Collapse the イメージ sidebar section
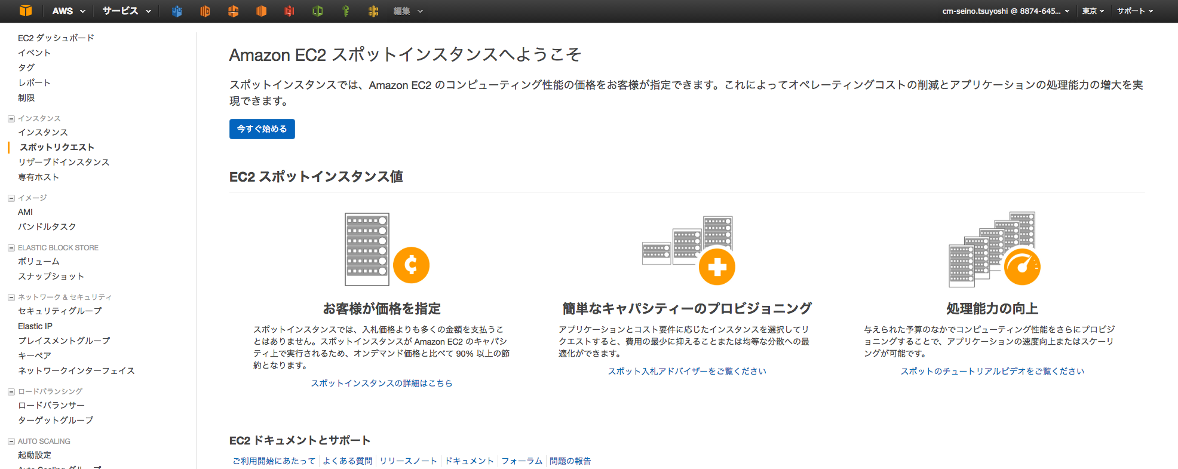The height and width of the screenshot is (469, 1178). tap(11, 198)
